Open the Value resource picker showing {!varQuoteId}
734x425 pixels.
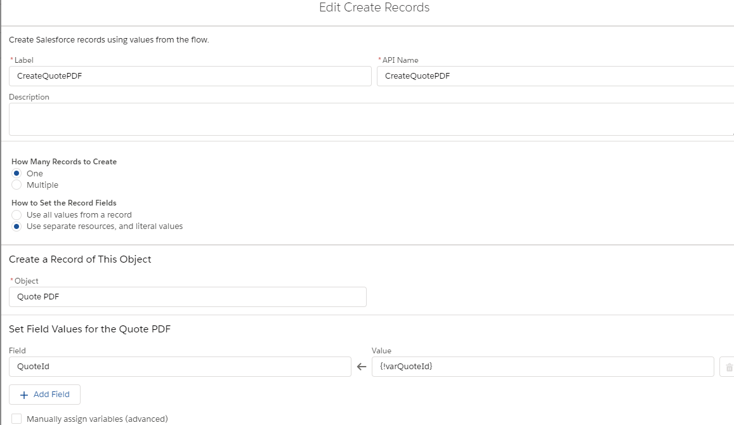(x=542, y=367)
